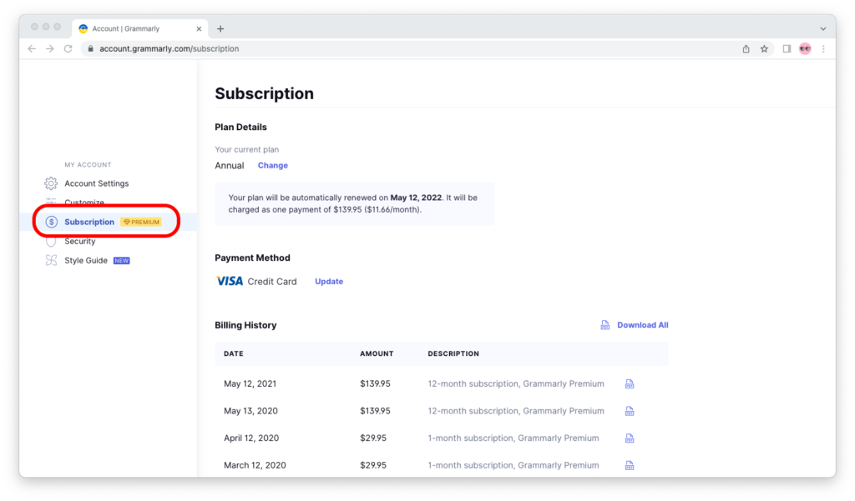
Task: Download the May 12, 2021 invoice
Action: (630, 384)
